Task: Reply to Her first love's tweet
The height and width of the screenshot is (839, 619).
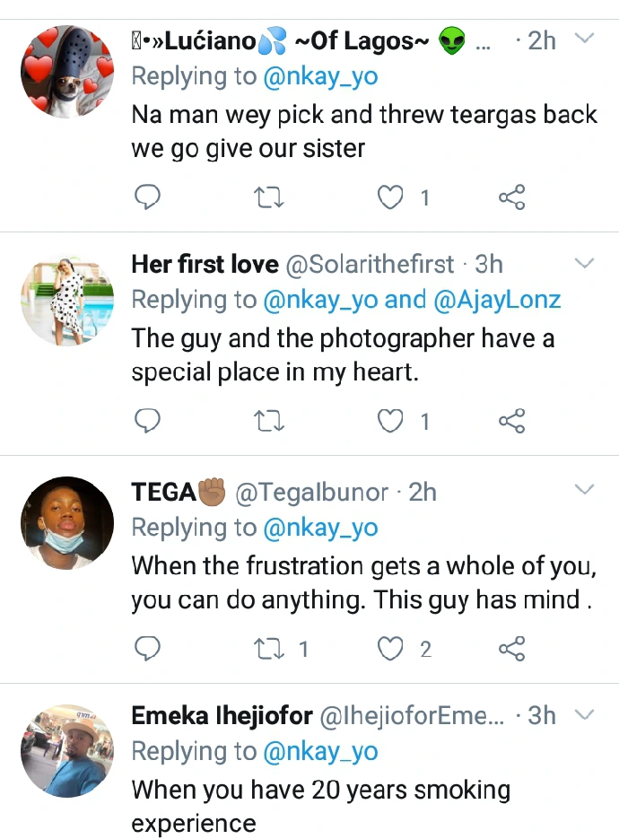Action: coord(146,421)
